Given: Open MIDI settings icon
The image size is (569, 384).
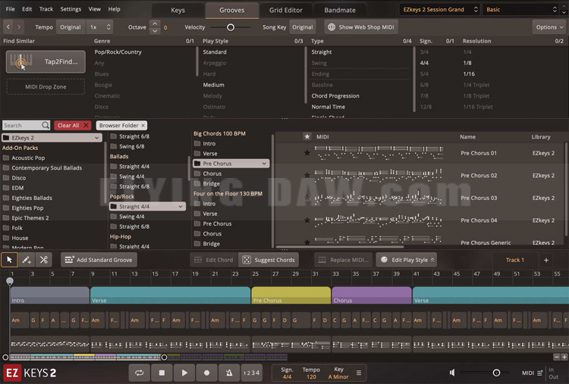Looking at the screenshot, I should coord(539,373).
